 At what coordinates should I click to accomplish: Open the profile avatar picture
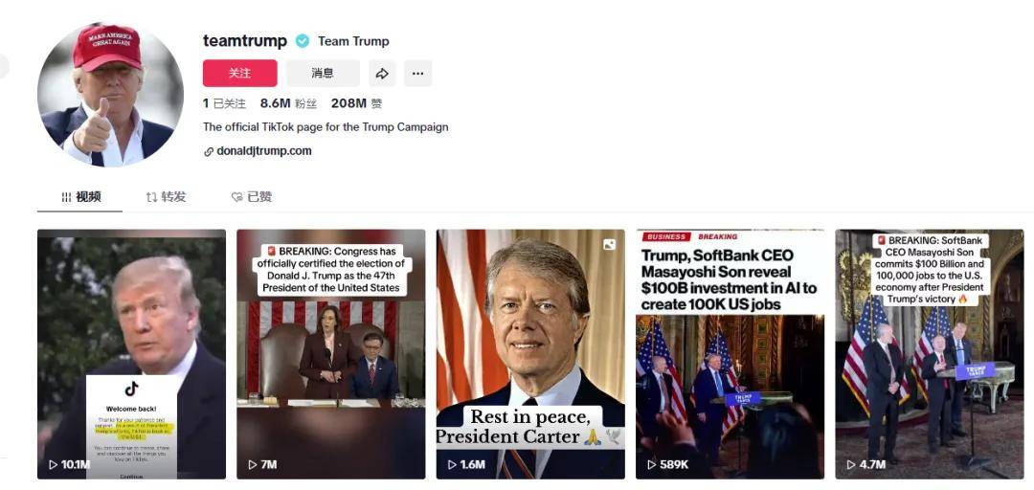pyautogui.click(x=111, y=95)
